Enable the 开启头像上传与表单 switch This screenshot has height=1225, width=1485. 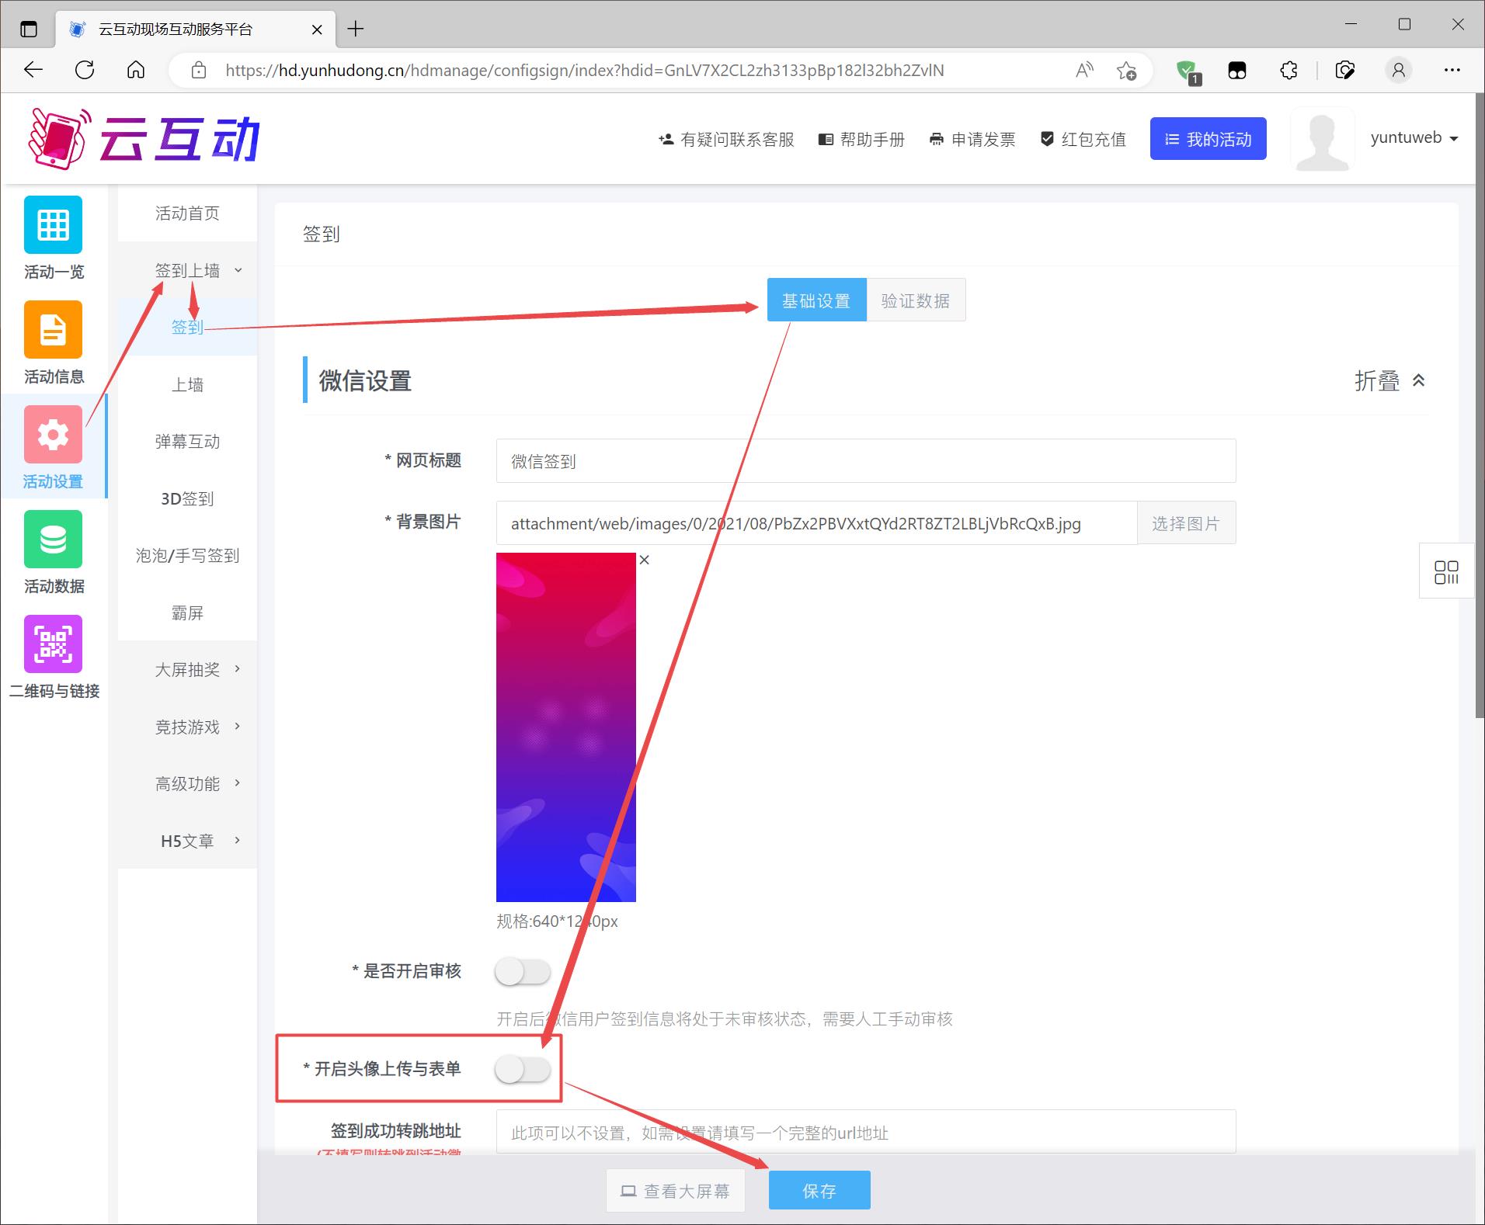tap(523, 1070)
